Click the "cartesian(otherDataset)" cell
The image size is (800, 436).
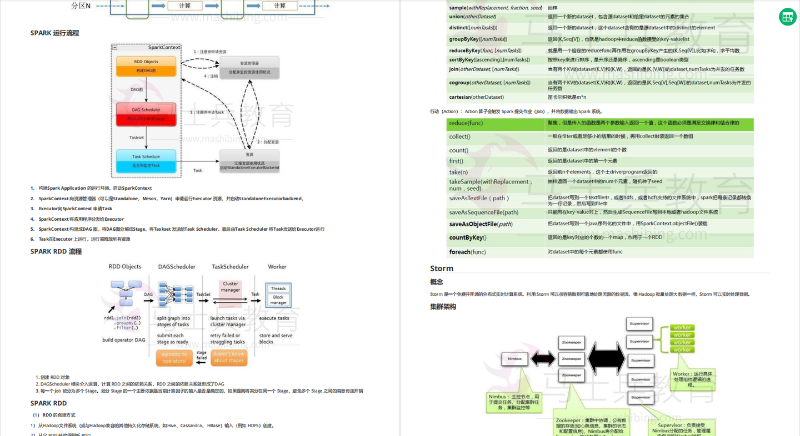pyautogui.click(x=496, y=98)
